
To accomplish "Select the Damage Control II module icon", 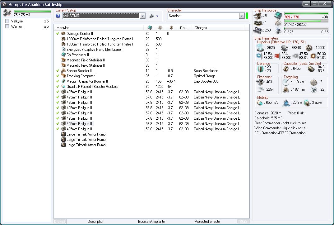I will [63, 34].
